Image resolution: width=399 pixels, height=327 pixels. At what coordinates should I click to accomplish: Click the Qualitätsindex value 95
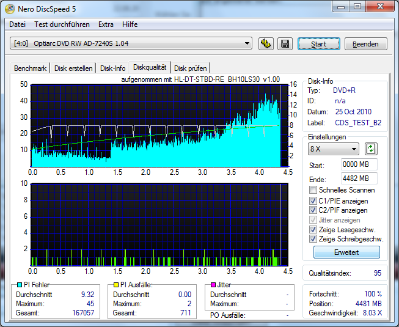pos(378,273)
